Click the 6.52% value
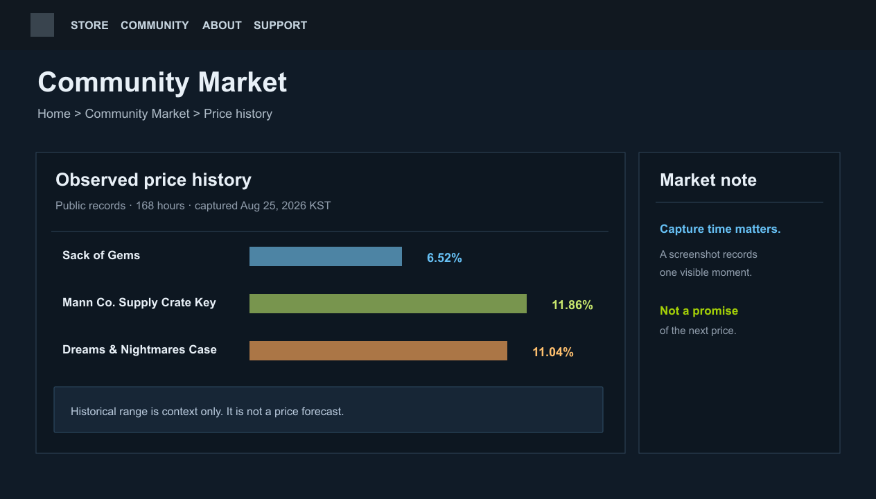 coord(444,258)
